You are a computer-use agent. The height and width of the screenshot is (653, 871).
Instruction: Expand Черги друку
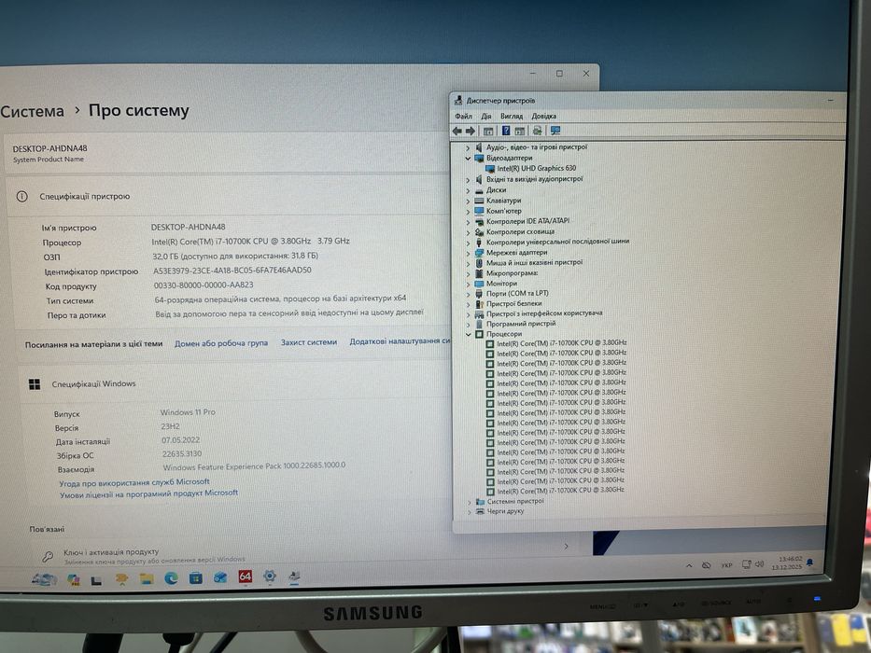pyautogui.click(x=470, y=511)
